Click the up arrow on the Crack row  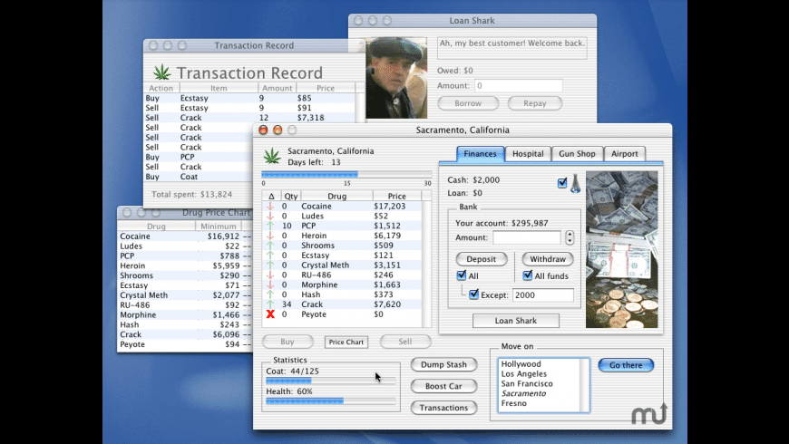270,304
